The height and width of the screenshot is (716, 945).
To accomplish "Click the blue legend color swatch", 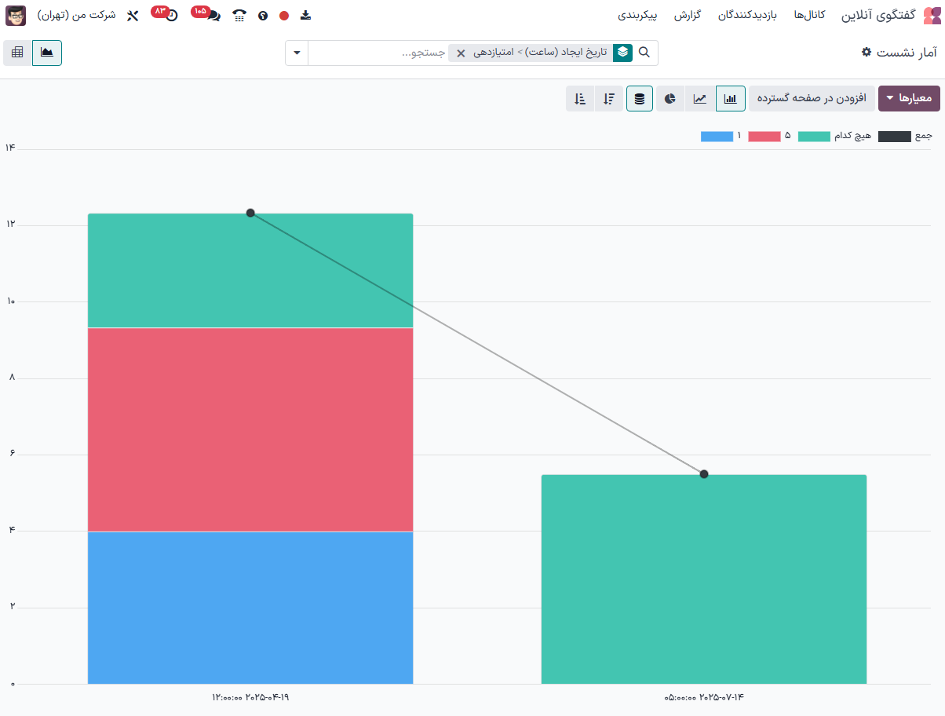I will click(x=717, y=137).
